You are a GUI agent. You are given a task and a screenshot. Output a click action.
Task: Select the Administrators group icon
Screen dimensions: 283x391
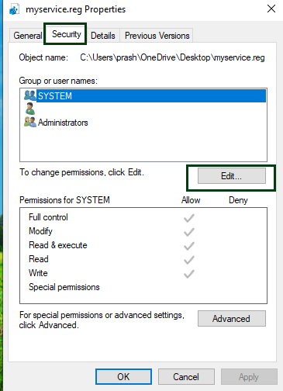pyautogui.click(x=30, y=122)
